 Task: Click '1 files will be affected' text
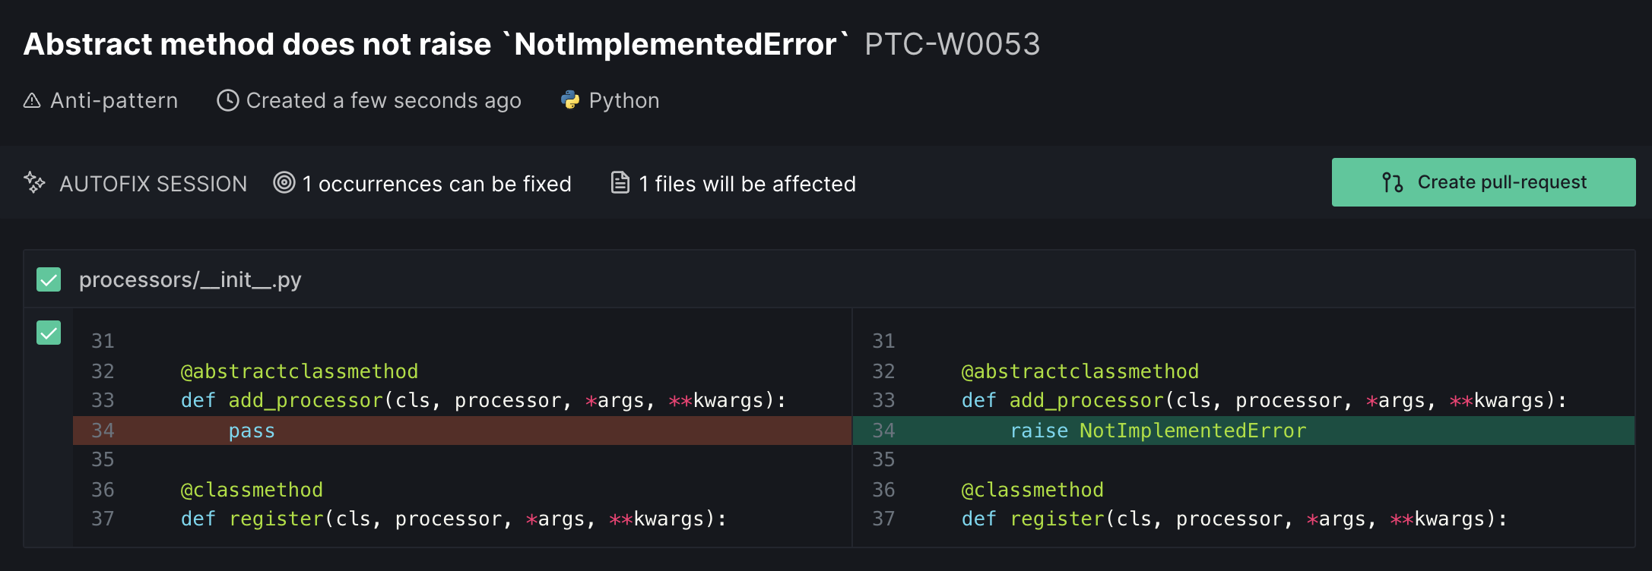tap(747, 184)
